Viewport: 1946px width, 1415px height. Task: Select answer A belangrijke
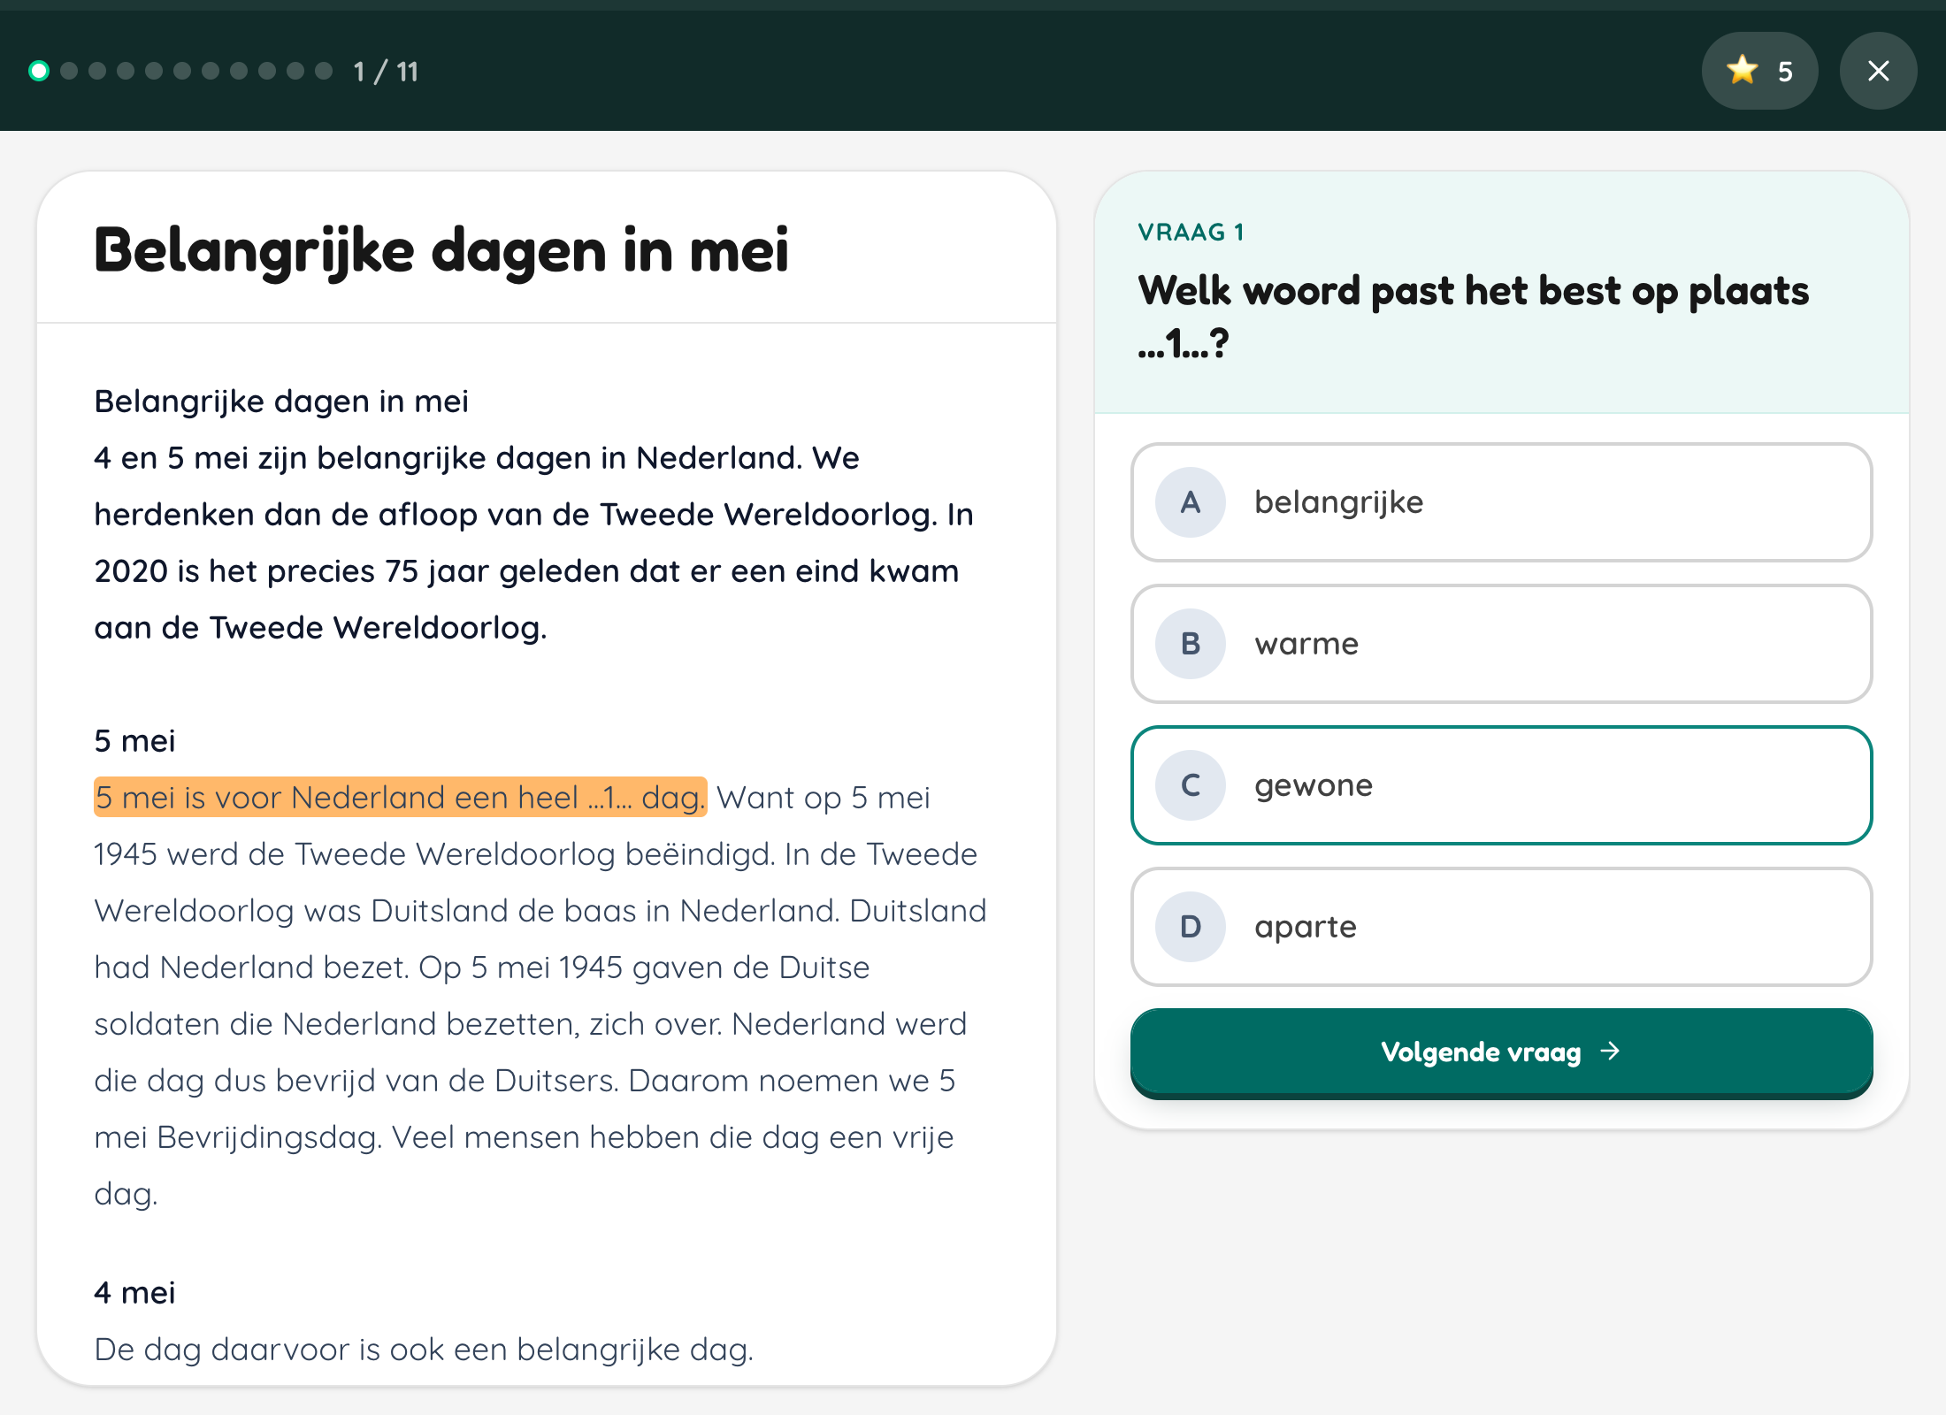1501,502
